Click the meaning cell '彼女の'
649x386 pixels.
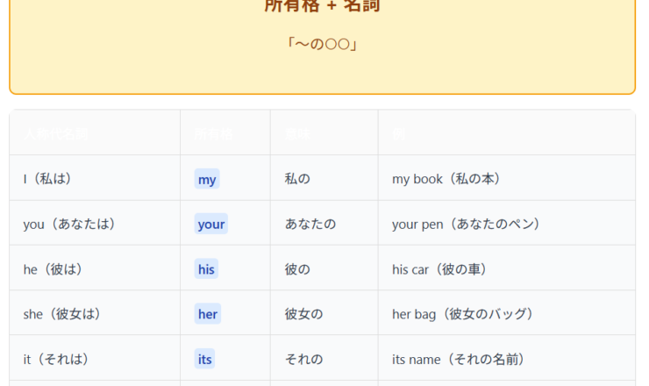324,313
